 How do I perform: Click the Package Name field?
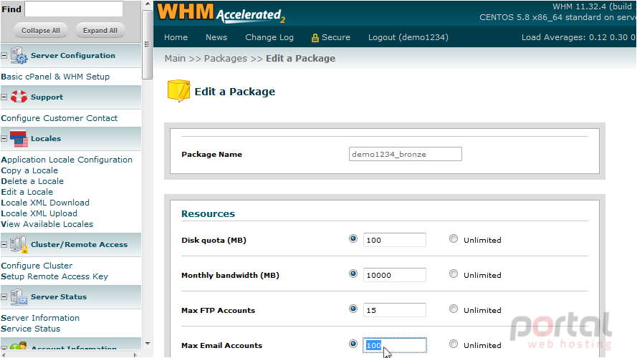(405, 154)
